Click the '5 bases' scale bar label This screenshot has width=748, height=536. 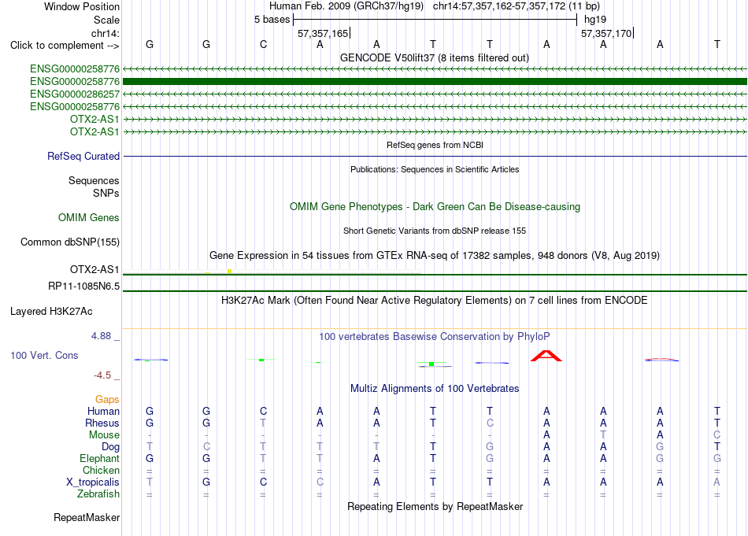(x=272, y=20)
